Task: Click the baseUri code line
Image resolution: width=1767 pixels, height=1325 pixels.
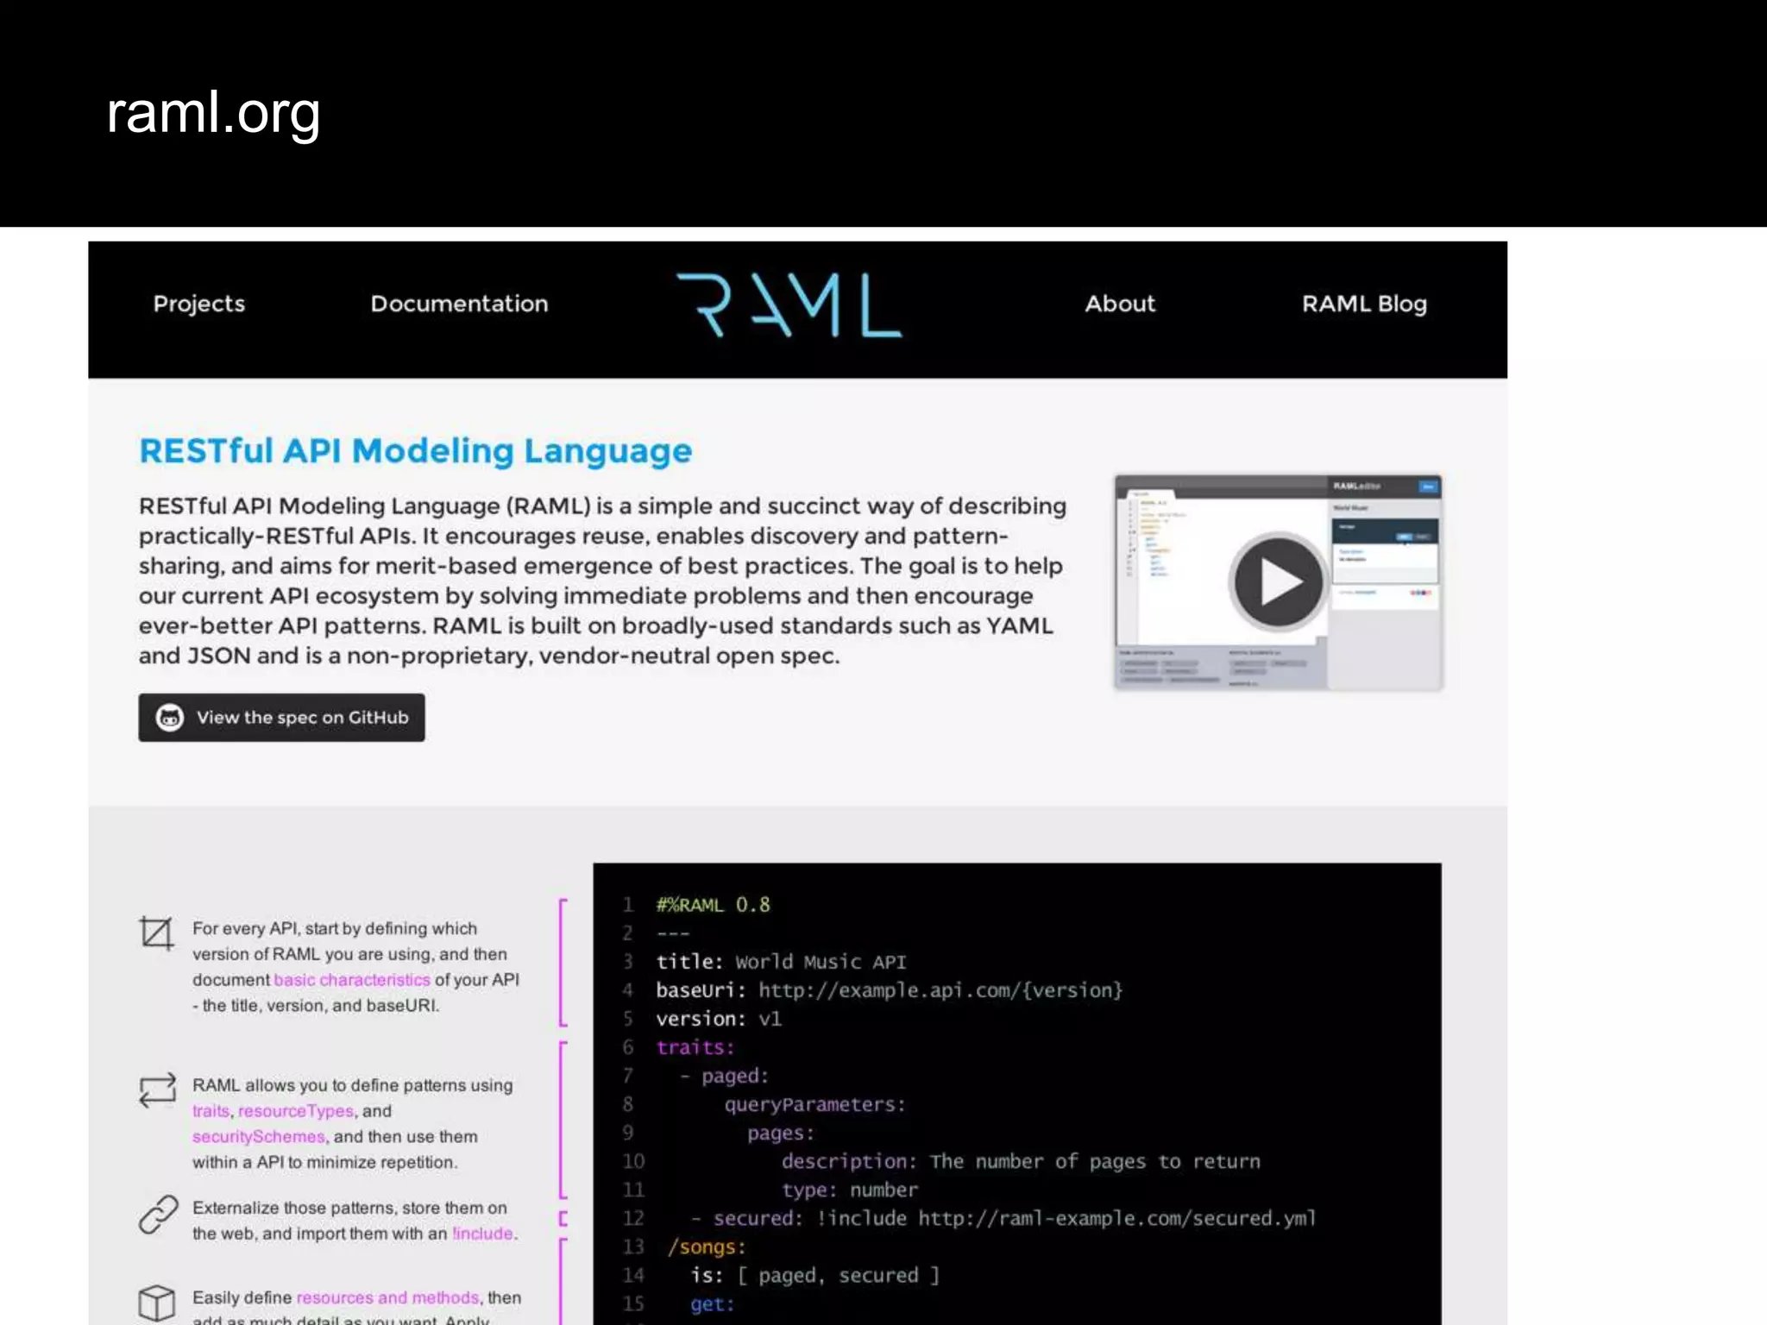Action: [890, 990]
